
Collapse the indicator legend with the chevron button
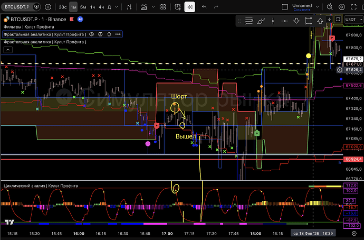[x=7, y=49]
